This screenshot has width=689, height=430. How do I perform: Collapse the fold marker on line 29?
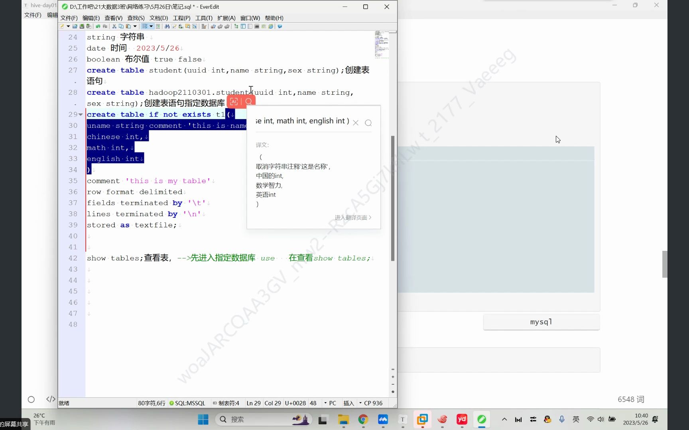tap(81, 115)
